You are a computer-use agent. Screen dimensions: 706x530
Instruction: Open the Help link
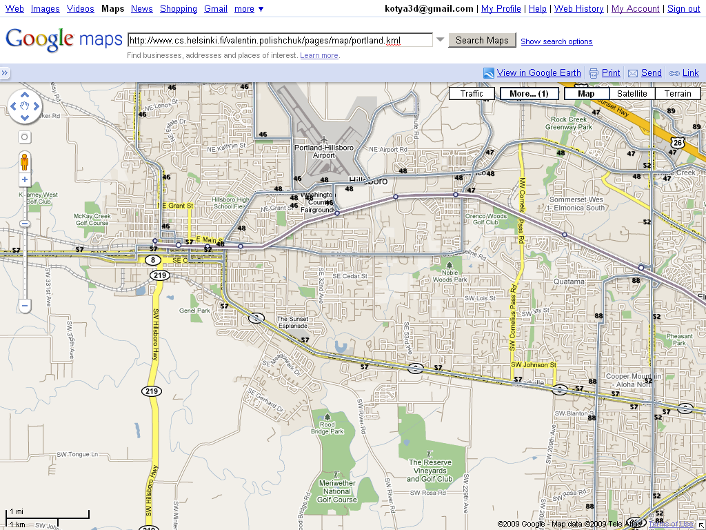[538, 8]
